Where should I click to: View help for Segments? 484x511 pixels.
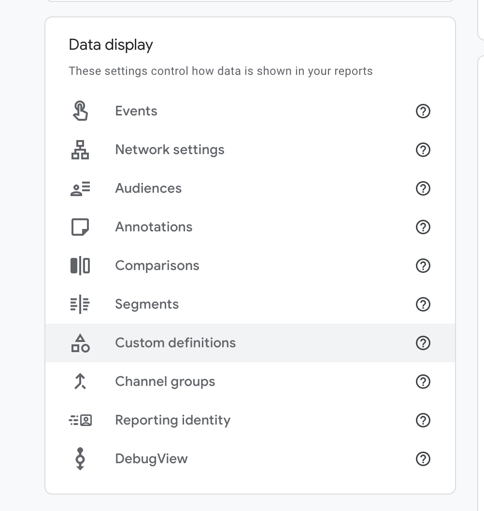tap(423, 304)
